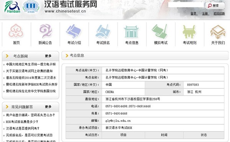Image resolution: width=230 pixels, height=142 pixels.
Task: Click the 通信地址 label cell
Action: (x=84, y=99)
